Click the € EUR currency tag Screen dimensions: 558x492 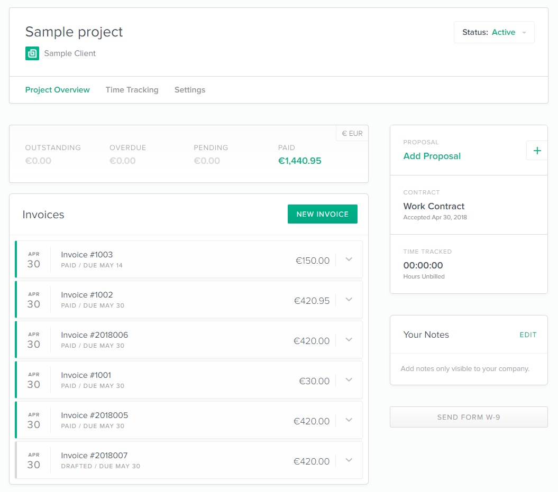point(352,133)
